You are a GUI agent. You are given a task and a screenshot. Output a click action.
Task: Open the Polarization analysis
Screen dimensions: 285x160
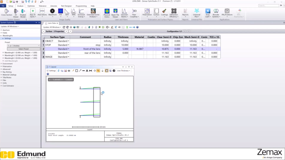coord(147,13)
